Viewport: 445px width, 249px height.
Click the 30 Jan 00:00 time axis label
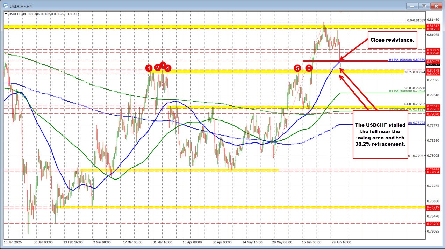42,242
